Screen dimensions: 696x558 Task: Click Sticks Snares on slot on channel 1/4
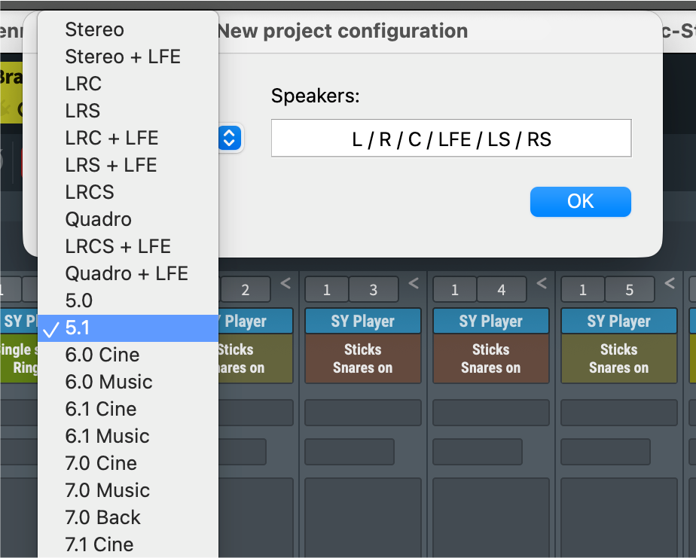coord(490,358)
